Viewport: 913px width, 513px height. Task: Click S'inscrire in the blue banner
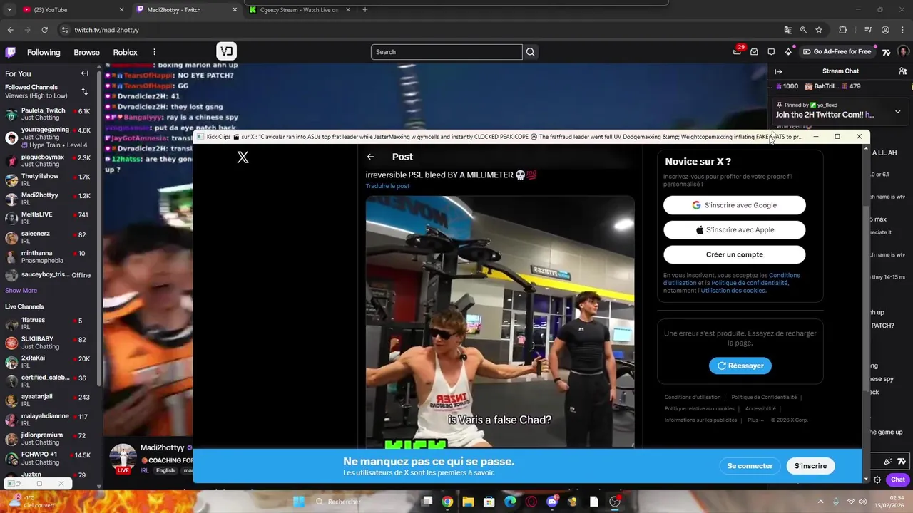point(810,466)
